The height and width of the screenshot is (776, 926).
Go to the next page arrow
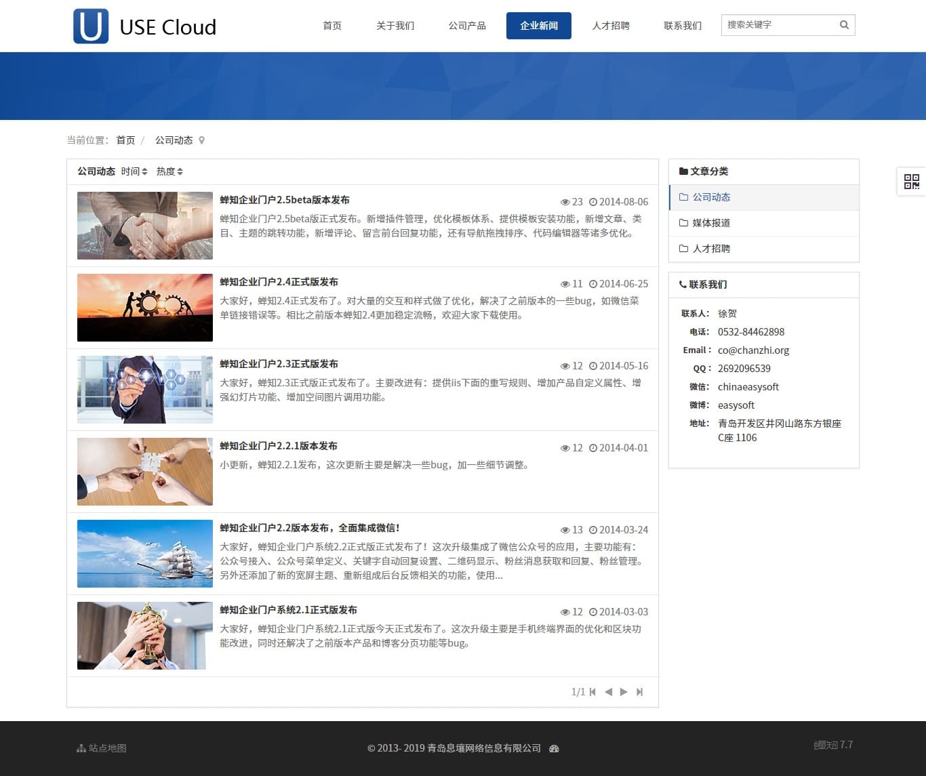click(x=624, y=692)
